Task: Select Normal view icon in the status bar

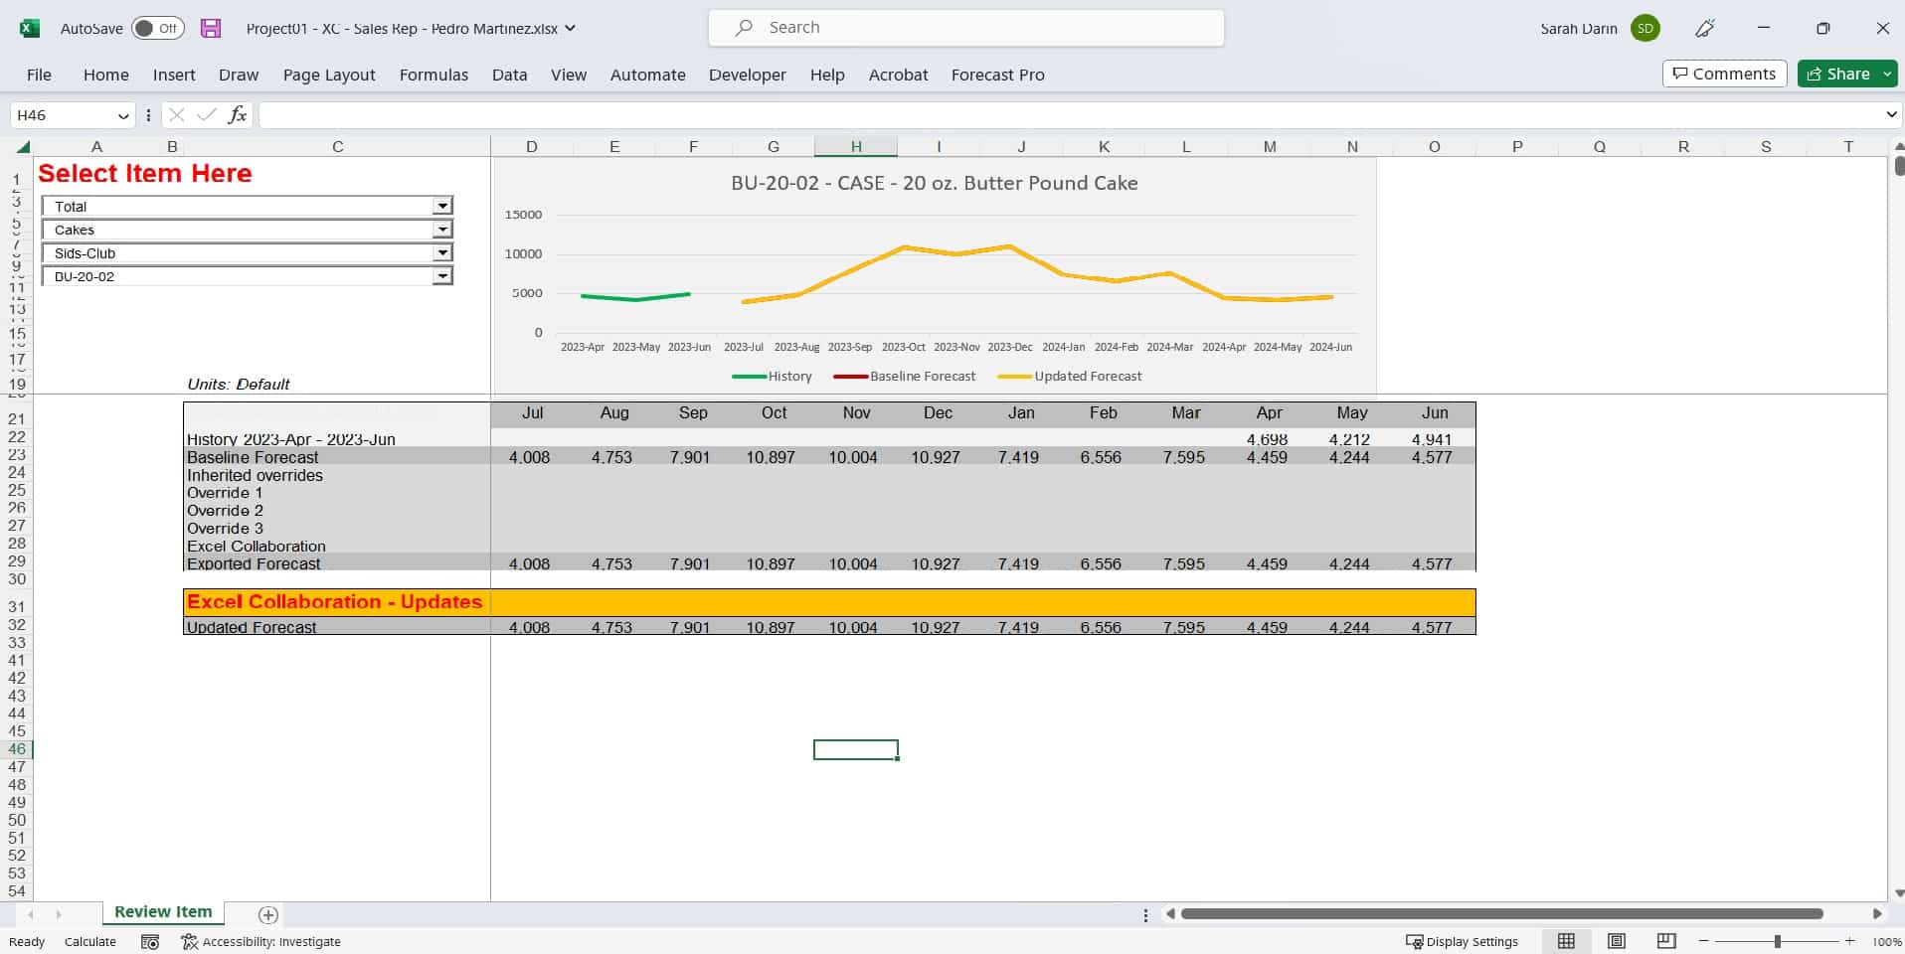Action: pos(1567,941)
